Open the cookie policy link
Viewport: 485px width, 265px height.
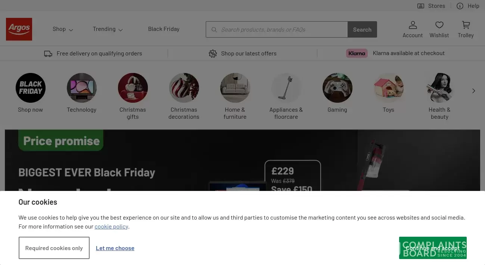point(111,226)
